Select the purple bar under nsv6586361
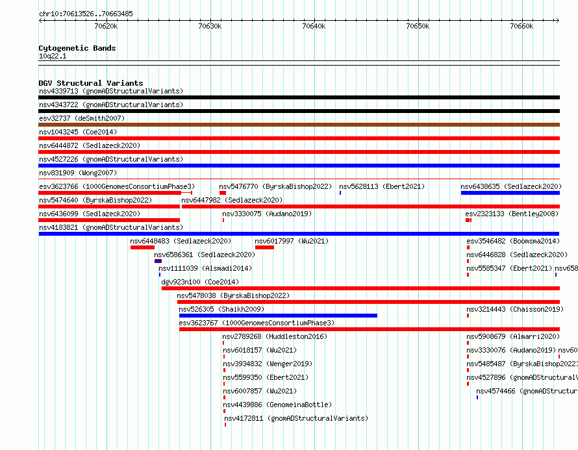The height and width of the screenshot is (450, 578). 158,261
